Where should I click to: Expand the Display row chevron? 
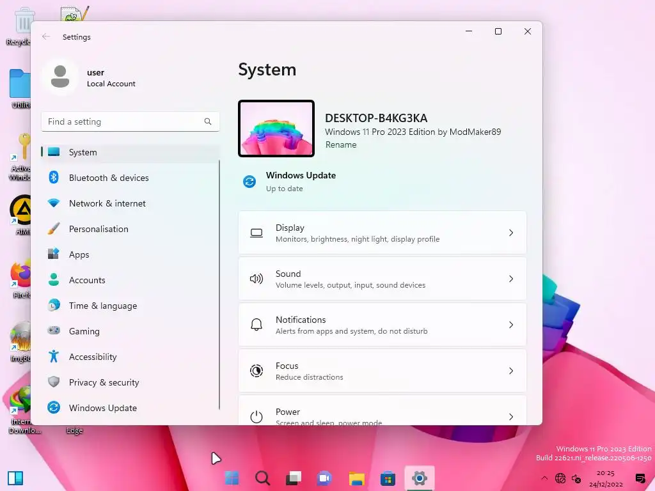click(x=511, y=233)
